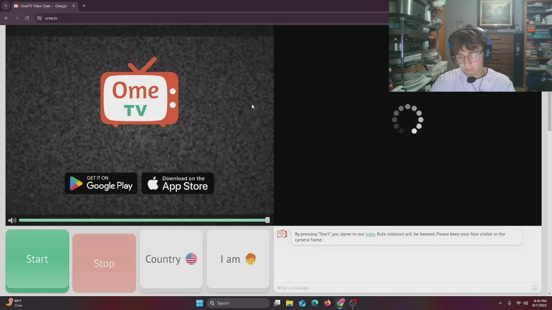The image size is (552, 310).
Task: Click the male face emoji icon
Action: tap(251, 259)
